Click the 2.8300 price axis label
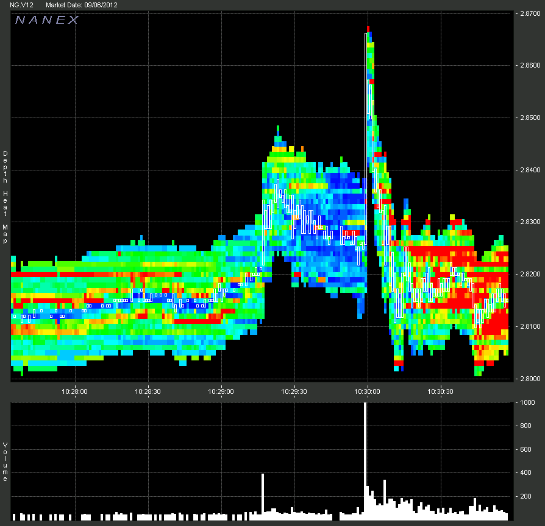545x526 pixels. (x=530, y=222)
